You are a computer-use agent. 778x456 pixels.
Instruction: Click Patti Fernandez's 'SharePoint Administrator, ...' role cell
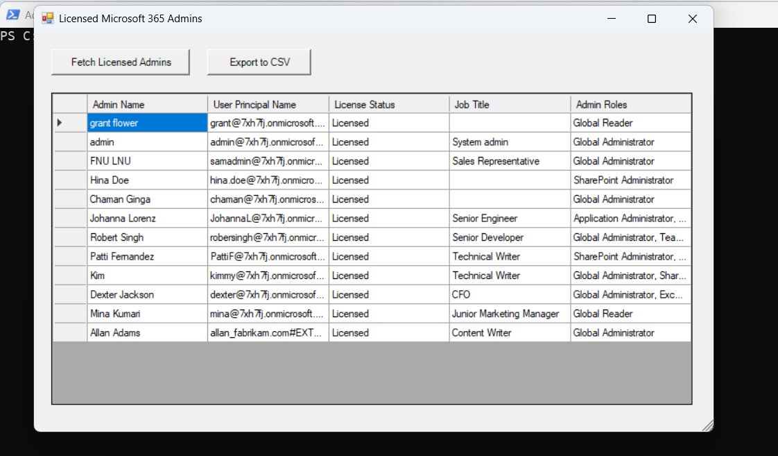(x=630, y=256)
